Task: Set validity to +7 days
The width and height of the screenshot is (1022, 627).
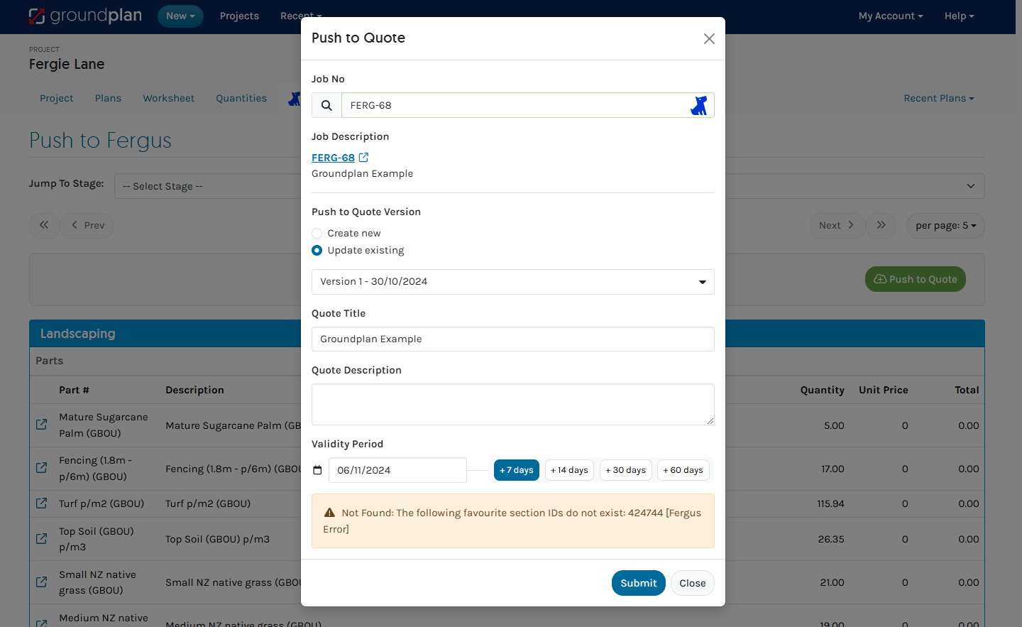Action: [517, 470]
